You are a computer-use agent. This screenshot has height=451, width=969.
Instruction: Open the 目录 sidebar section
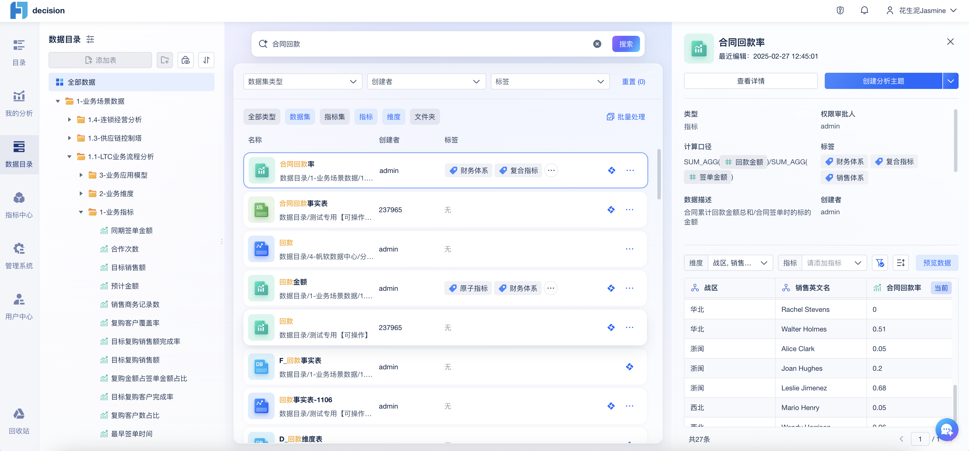click(x=19, y=53)
